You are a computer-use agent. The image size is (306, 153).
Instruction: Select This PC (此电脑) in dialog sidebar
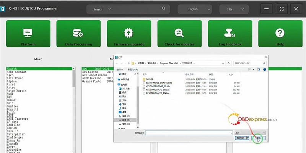122,85
